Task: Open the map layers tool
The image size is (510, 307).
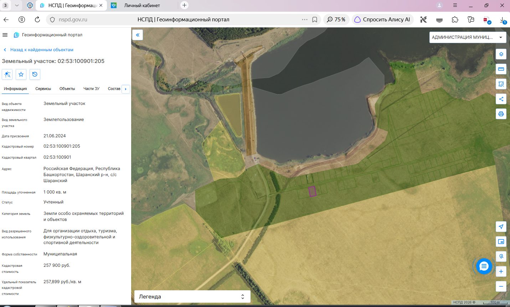Action: (x=501, y=54)
